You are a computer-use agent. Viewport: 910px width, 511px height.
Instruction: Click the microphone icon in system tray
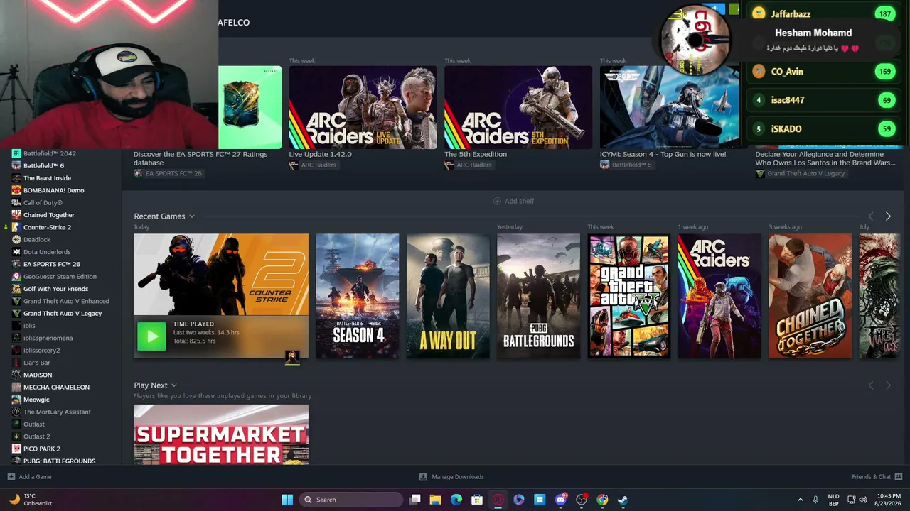click(x=815, y=500)
